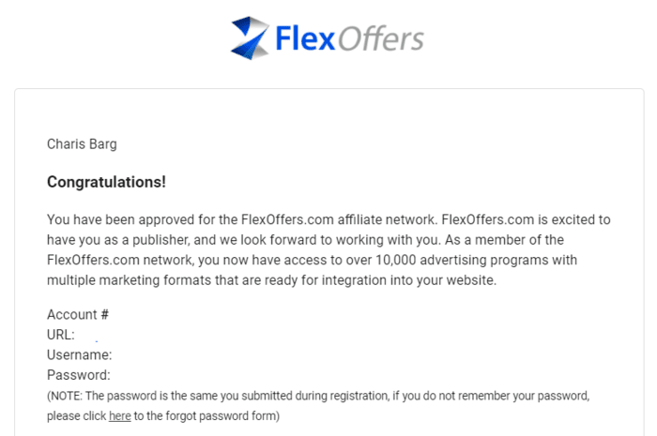
Task: Click the Congratulations! heading
Action: pos(106,181)
